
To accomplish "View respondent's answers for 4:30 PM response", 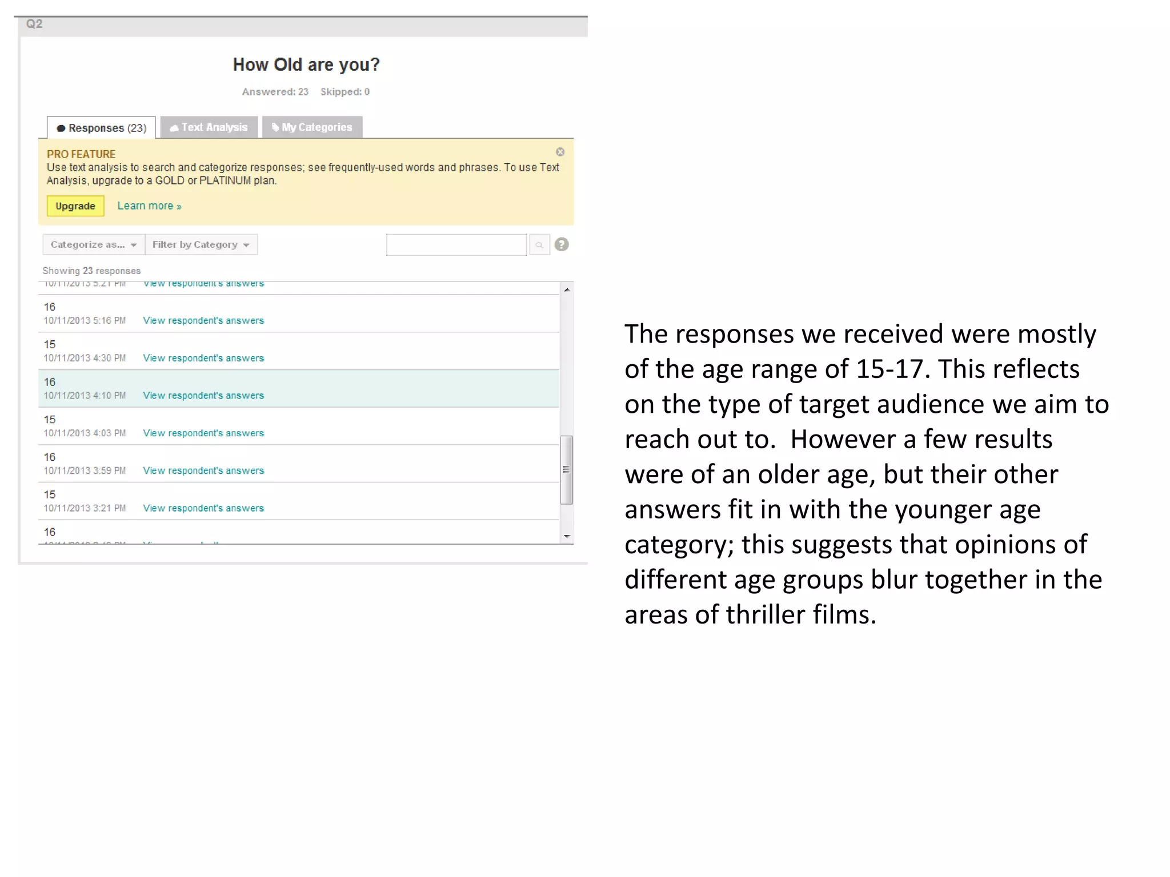I will point(203,359).
